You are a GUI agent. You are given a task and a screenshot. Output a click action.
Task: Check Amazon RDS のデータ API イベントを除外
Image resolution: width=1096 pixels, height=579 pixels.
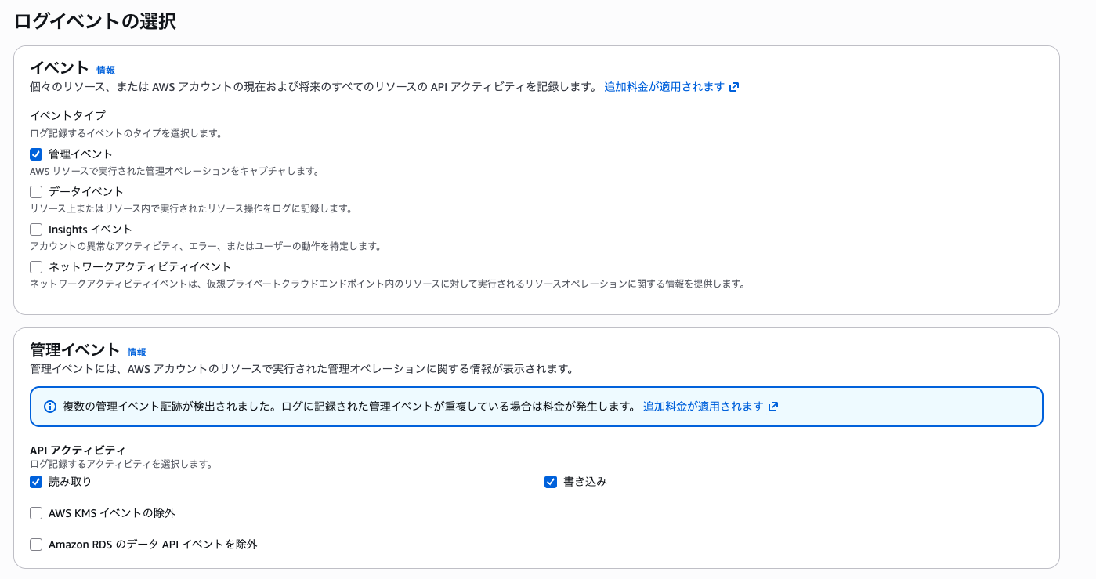click(x=35, y=544)
